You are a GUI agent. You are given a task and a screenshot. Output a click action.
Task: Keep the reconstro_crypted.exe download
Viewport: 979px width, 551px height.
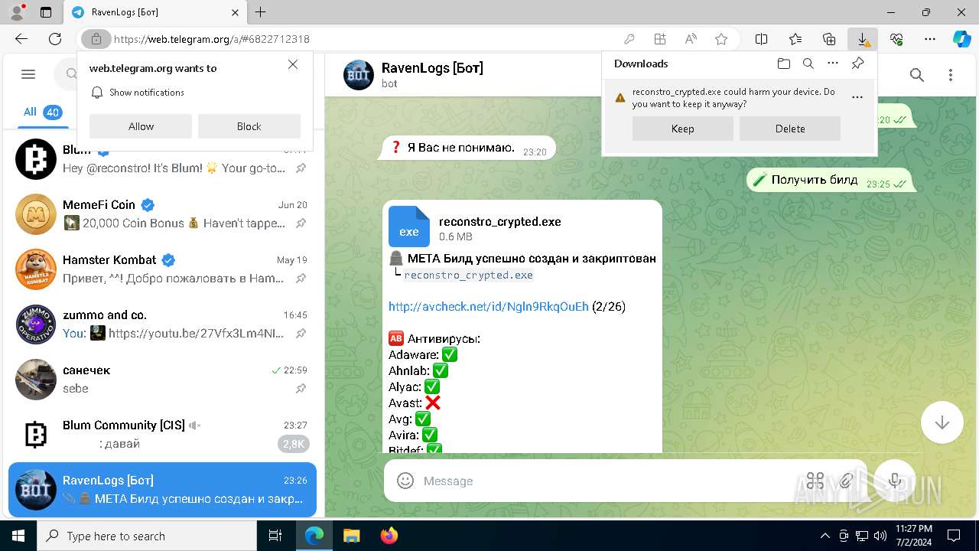point(683,129)
